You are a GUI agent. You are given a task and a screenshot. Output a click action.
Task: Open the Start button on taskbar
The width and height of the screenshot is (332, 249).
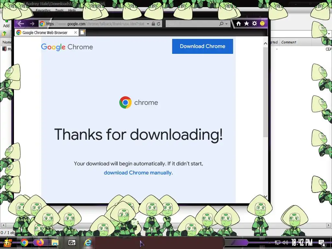pyautogui.click(x=8, y=243)
